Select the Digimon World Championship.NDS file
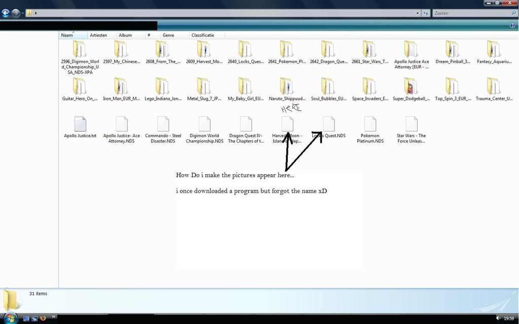 point(204,130)
